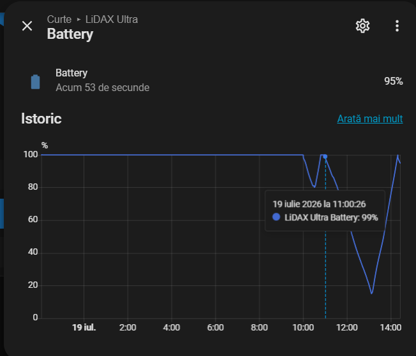Open entity settings via the gear icon
This screenshot has height=356, width=416.
362,26
